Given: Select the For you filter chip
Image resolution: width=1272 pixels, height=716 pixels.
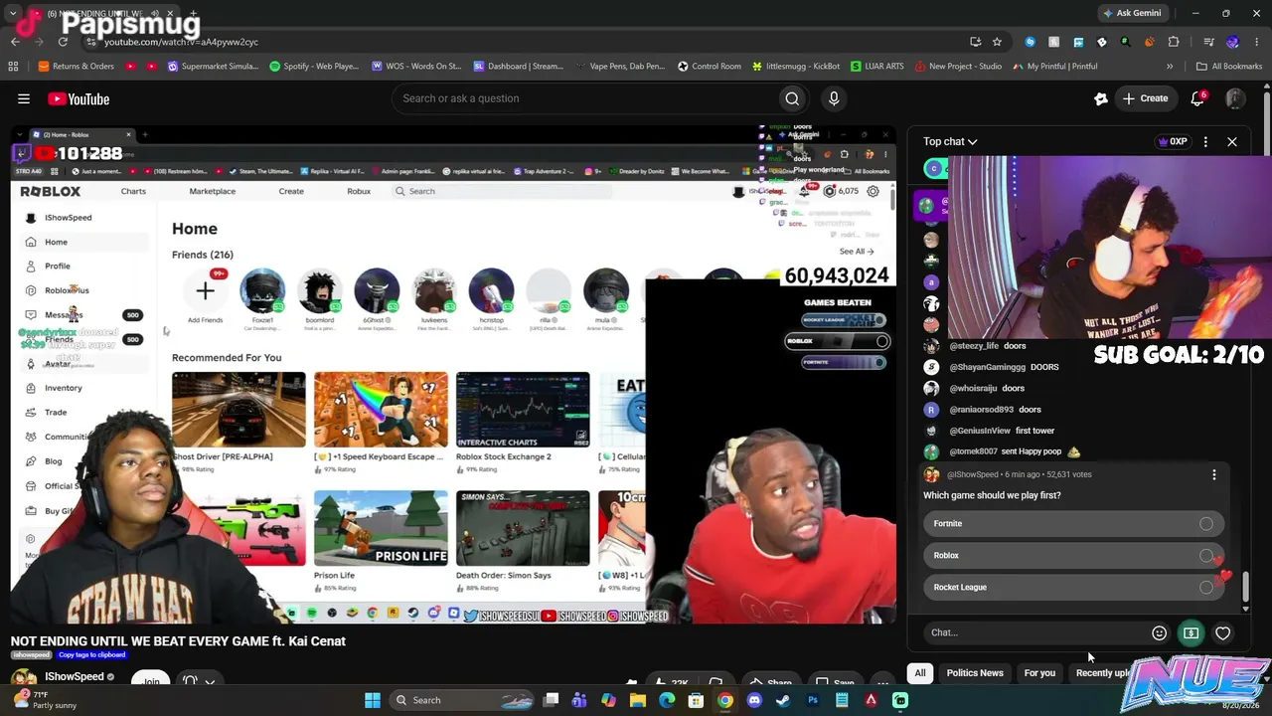Looking at the screenshot, I should (x=1039, y=673).
